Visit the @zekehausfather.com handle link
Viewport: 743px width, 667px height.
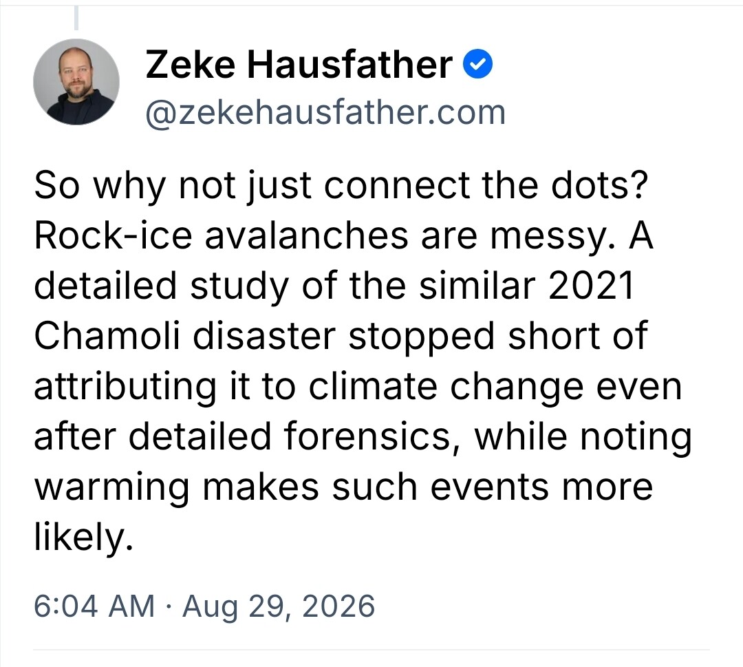click(325, 113)
